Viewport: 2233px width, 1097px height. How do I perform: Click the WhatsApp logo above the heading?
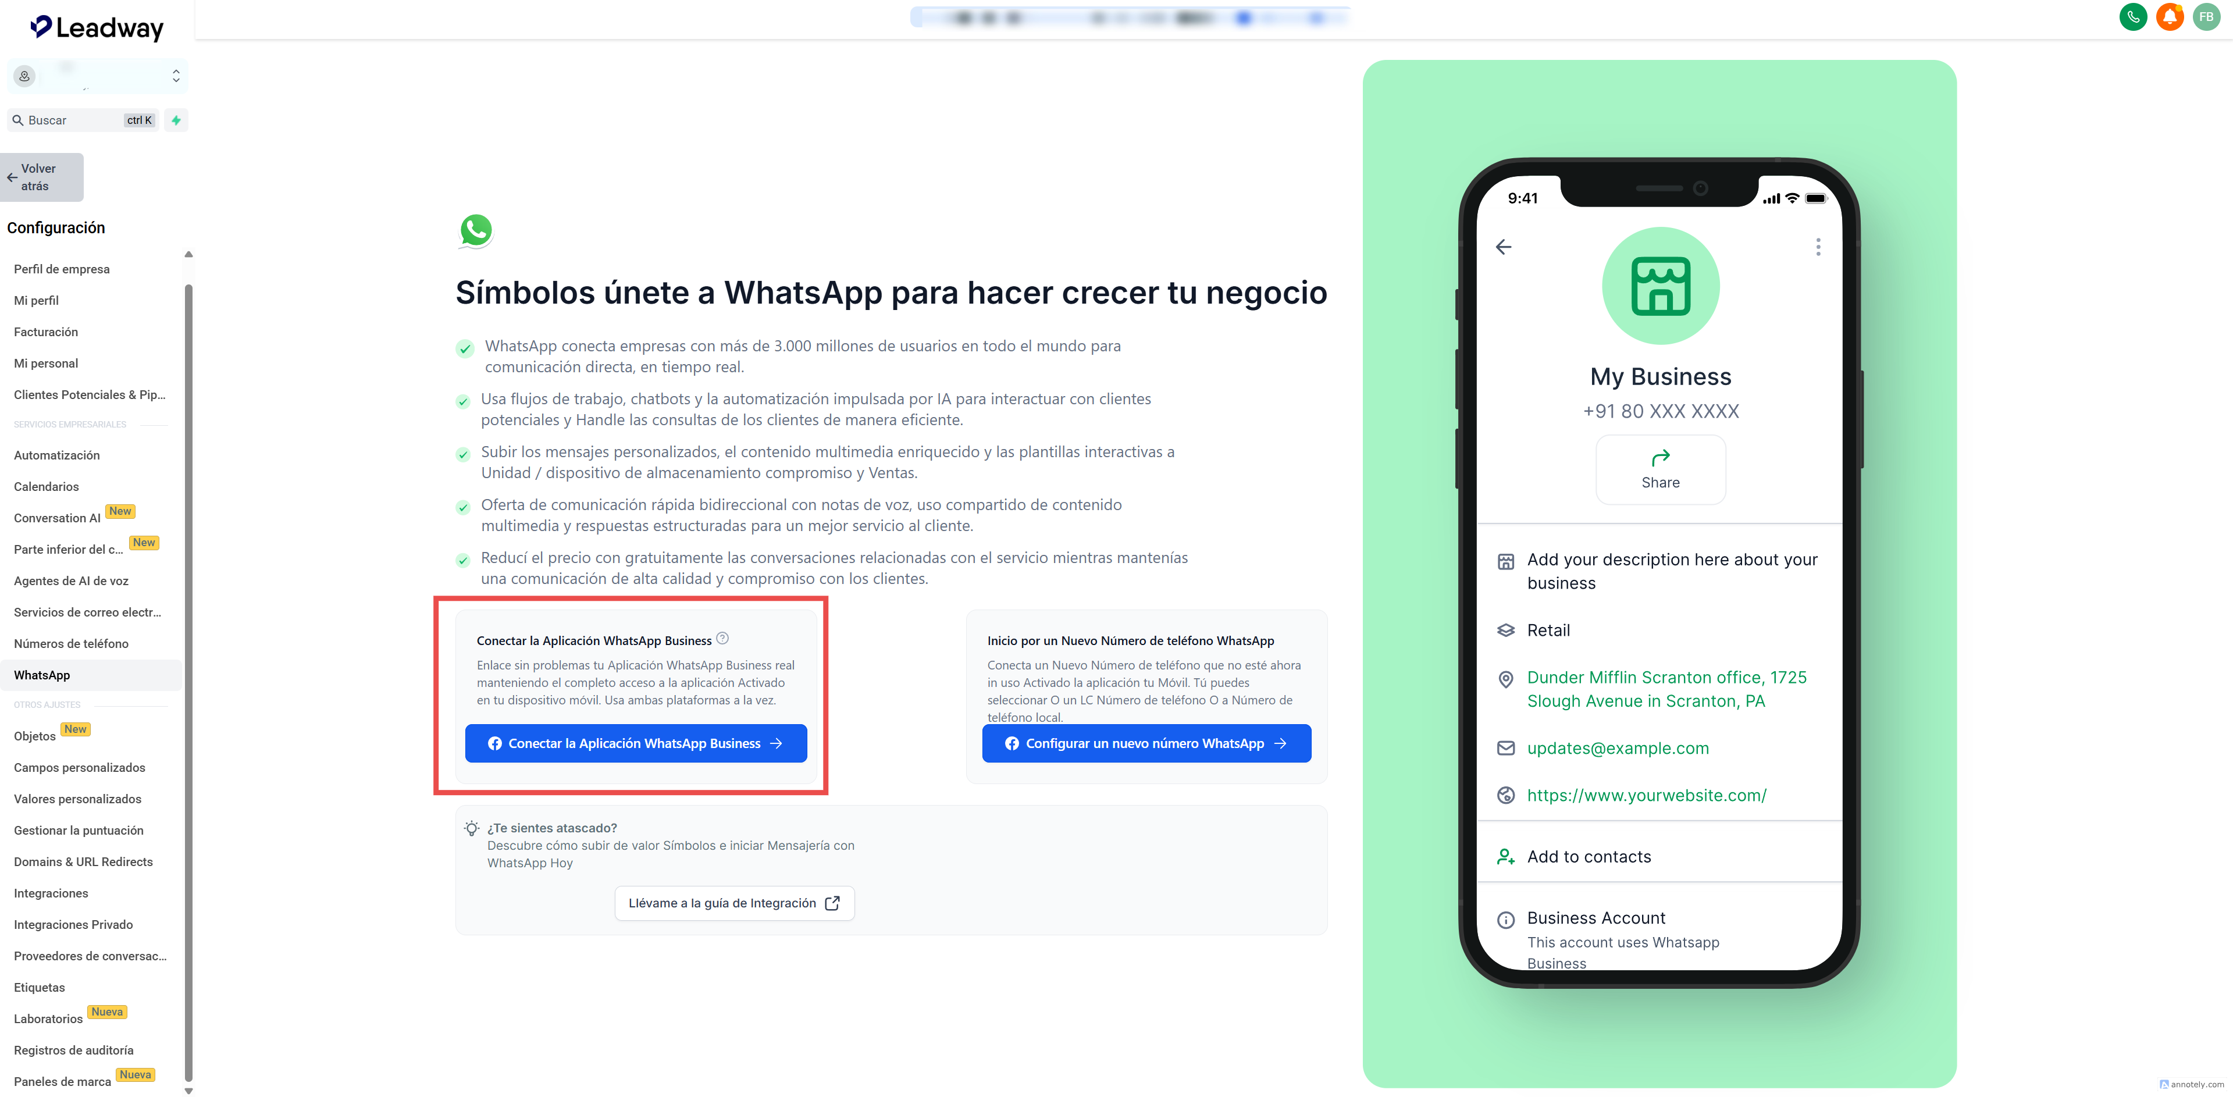tap(476, 230)
